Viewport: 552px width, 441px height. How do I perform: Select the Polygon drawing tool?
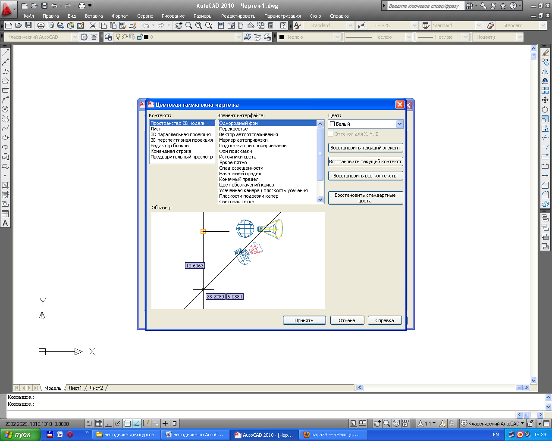coord(5,81)
